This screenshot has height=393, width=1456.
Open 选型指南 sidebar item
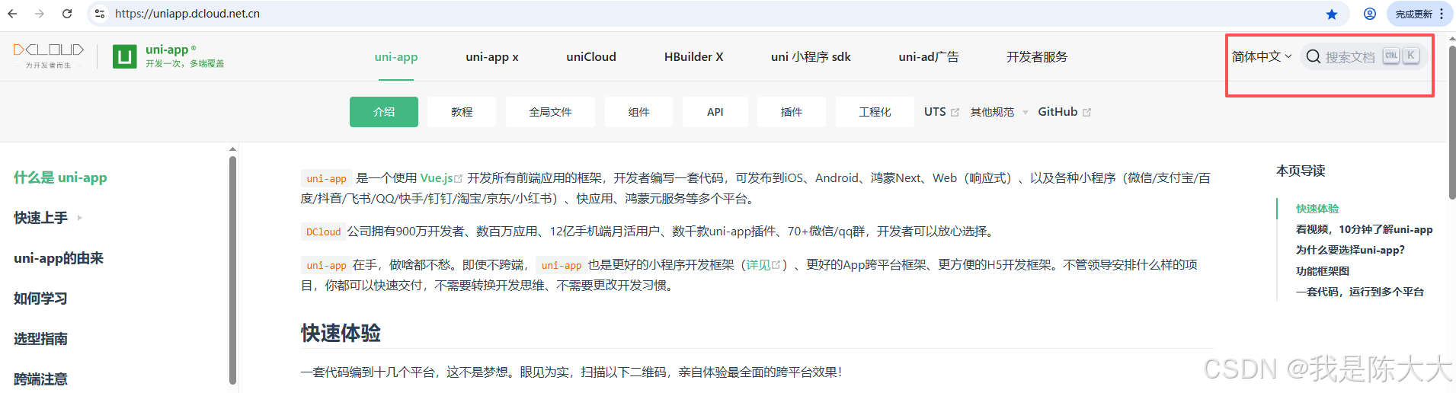(40, 339)
